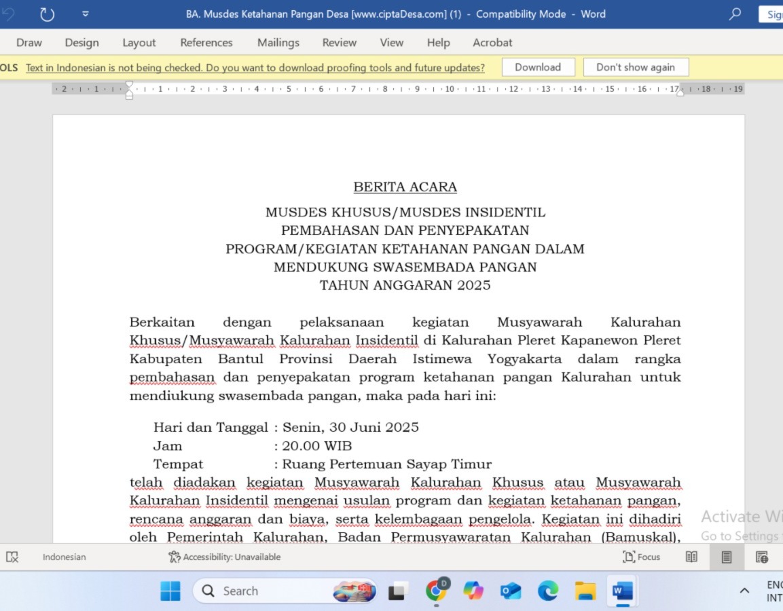Enable Focus mode from status bar
Image resolution: width=783 pixels, height=611 pixels.
click(642, 557)
